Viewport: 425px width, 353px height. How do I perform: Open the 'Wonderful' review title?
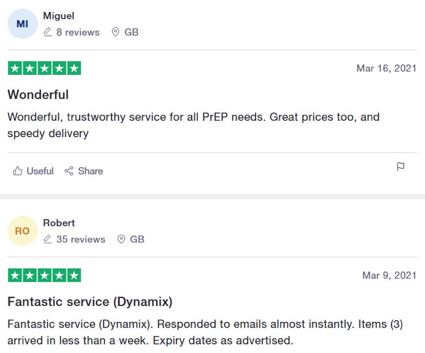pos(38,95)
